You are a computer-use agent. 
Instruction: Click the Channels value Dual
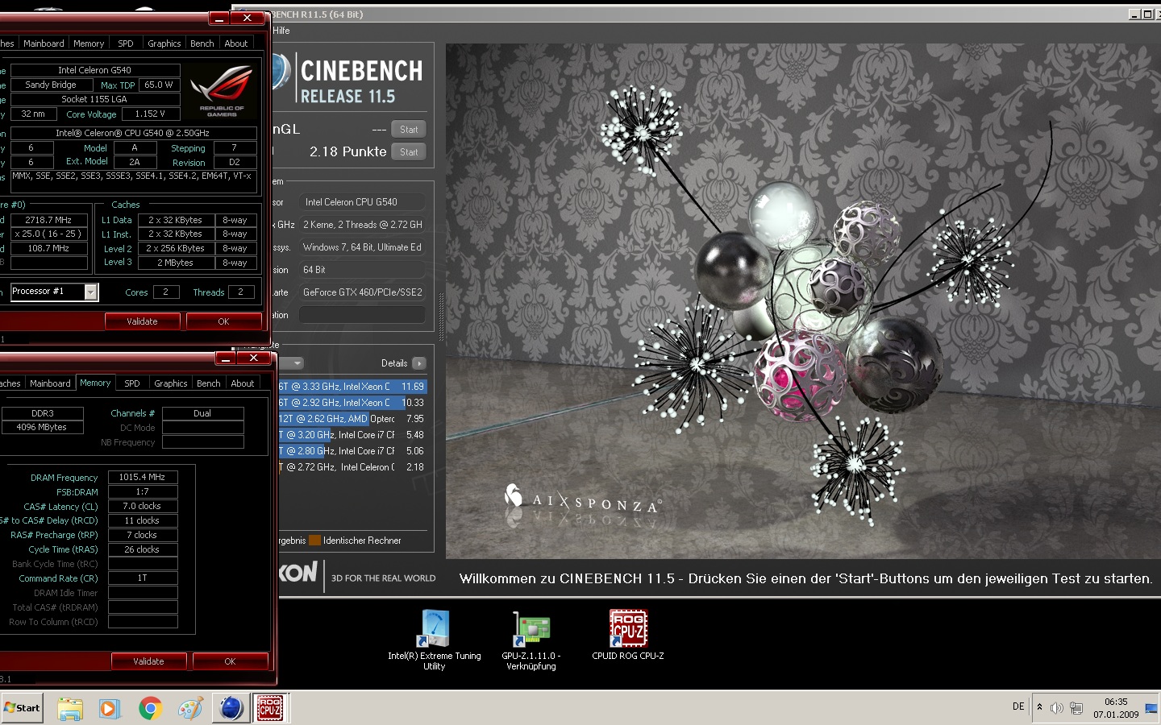click(202, 413)
